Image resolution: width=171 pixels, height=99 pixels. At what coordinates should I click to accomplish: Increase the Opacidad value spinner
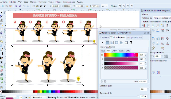[148, 96]
